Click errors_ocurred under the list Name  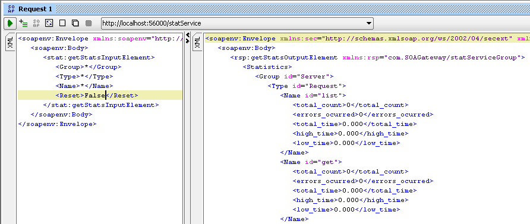tap(363, 114)
